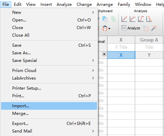Click the nonlinear curve fit icon
The width and height of the screenshot is (164, 136).
tap(133, 19)
